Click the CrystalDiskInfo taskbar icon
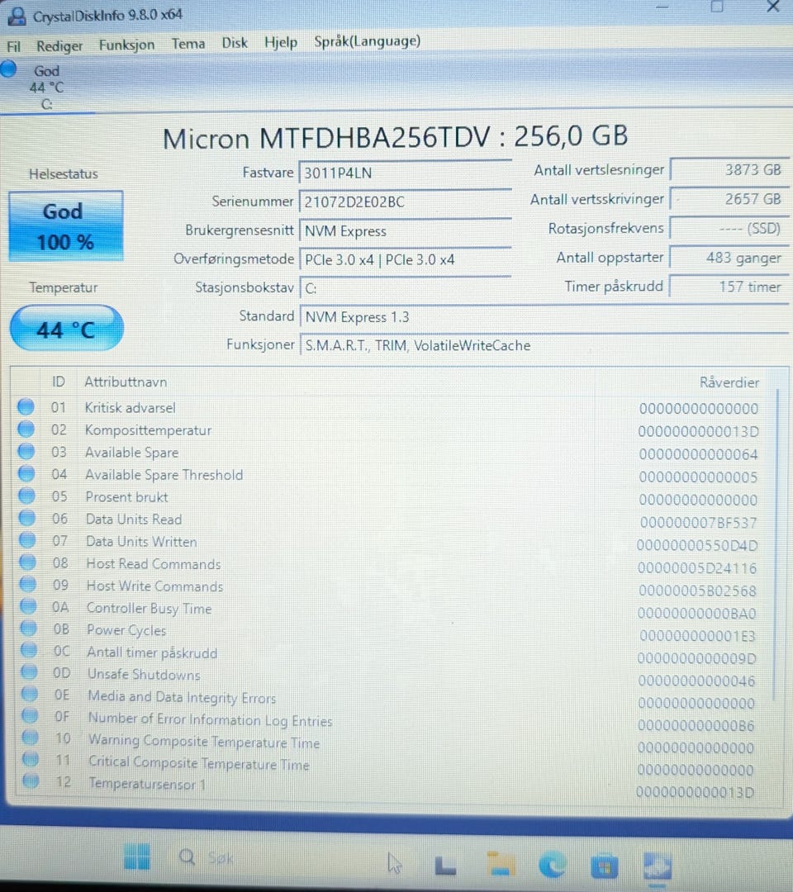Viewport: 793px width, 892px height. (657, 868)
